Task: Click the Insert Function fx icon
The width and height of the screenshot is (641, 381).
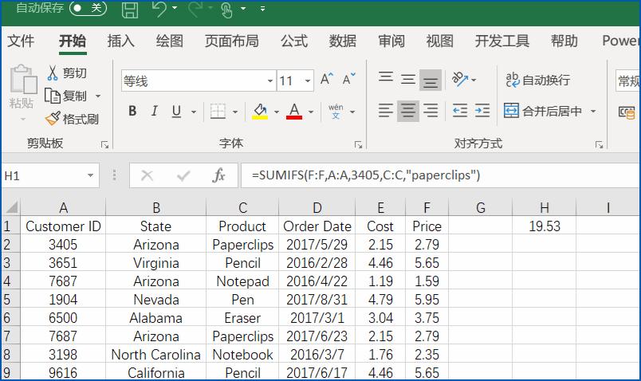Action: pos(218,176)
